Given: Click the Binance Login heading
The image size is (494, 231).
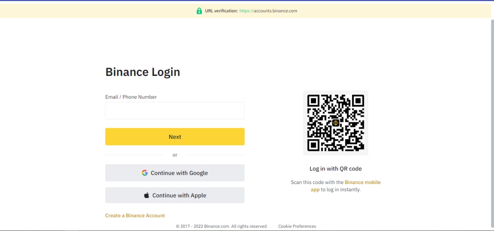Looking at the screenshot, I should (x=143, y=72).
